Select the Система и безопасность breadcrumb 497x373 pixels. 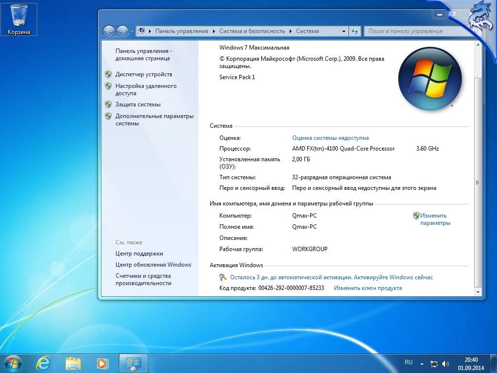coord(252,31)
